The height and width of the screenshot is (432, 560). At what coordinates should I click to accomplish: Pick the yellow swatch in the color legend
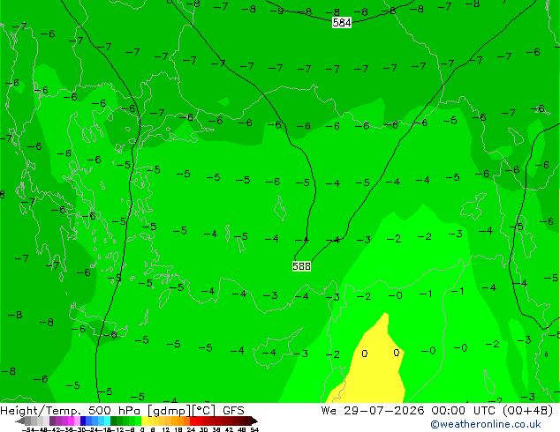[x=144, y=421]
